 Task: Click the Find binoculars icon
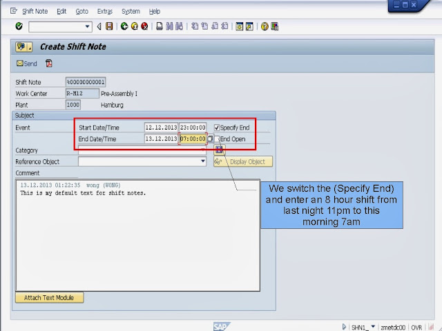point(169,26)
